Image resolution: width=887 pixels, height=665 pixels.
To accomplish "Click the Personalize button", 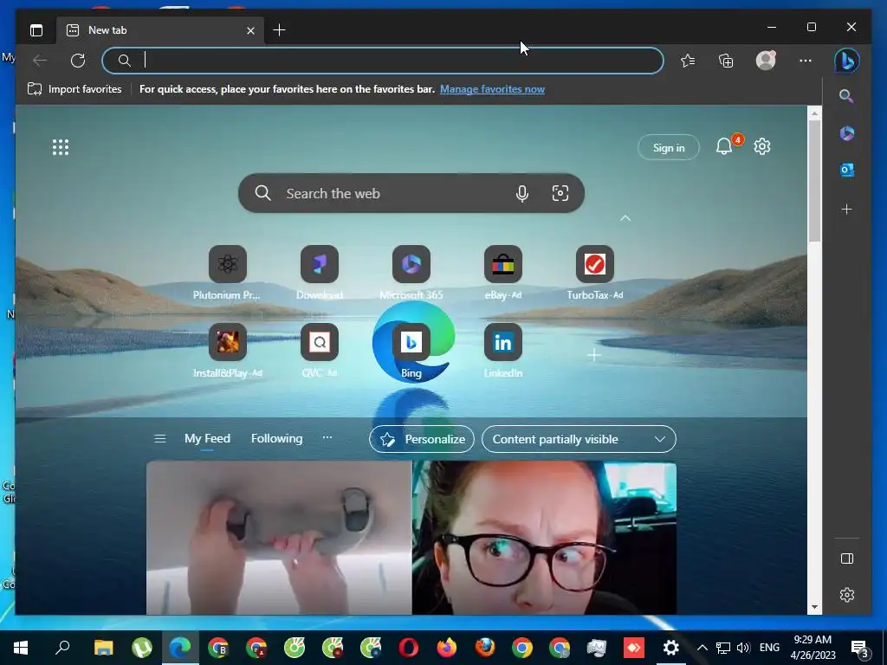I will (x=422, y=439).
